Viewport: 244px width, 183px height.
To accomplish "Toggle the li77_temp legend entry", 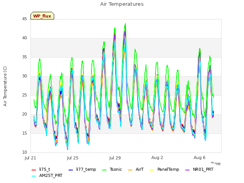I will pos(82,169).
